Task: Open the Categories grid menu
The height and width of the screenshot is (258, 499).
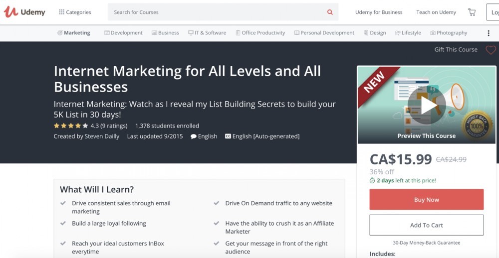Action: pos(75,12)
